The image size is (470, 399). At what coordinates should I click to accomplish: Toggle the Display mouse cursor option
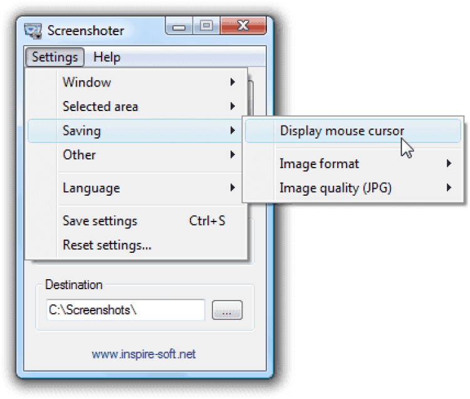342,130
